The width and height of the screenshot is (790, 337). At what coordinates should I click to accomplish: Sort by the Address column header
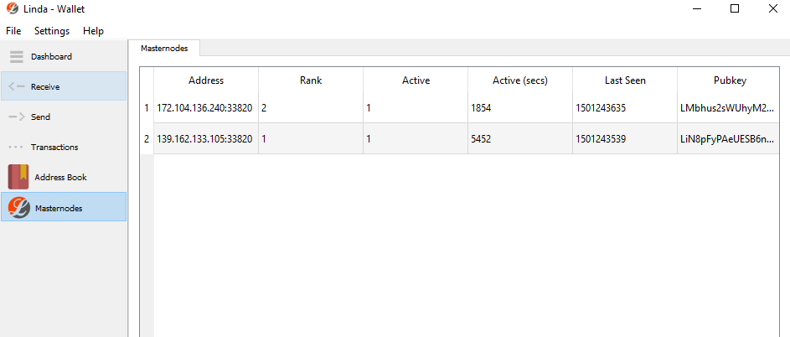(206, 80)
